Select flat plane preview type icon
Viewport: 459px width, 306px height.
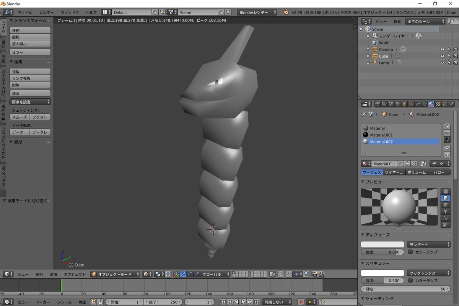pyautogui.click(x=446, y=191)
